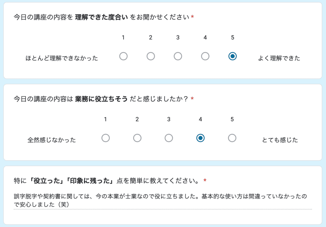Select rating 1 for the usefulness question
326x227 pixels.
click(x=105, y=138)
